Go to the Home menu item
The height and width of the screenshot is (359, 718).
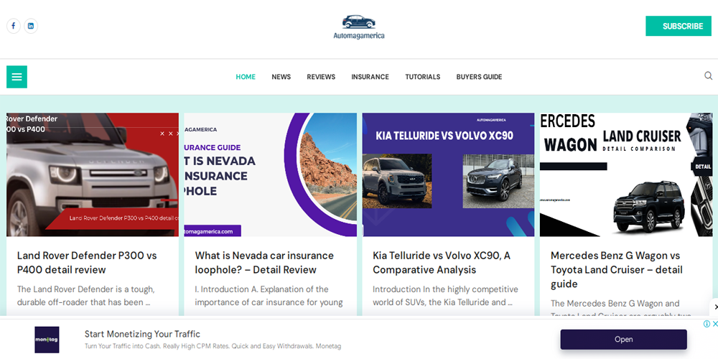tap(246, 77)
